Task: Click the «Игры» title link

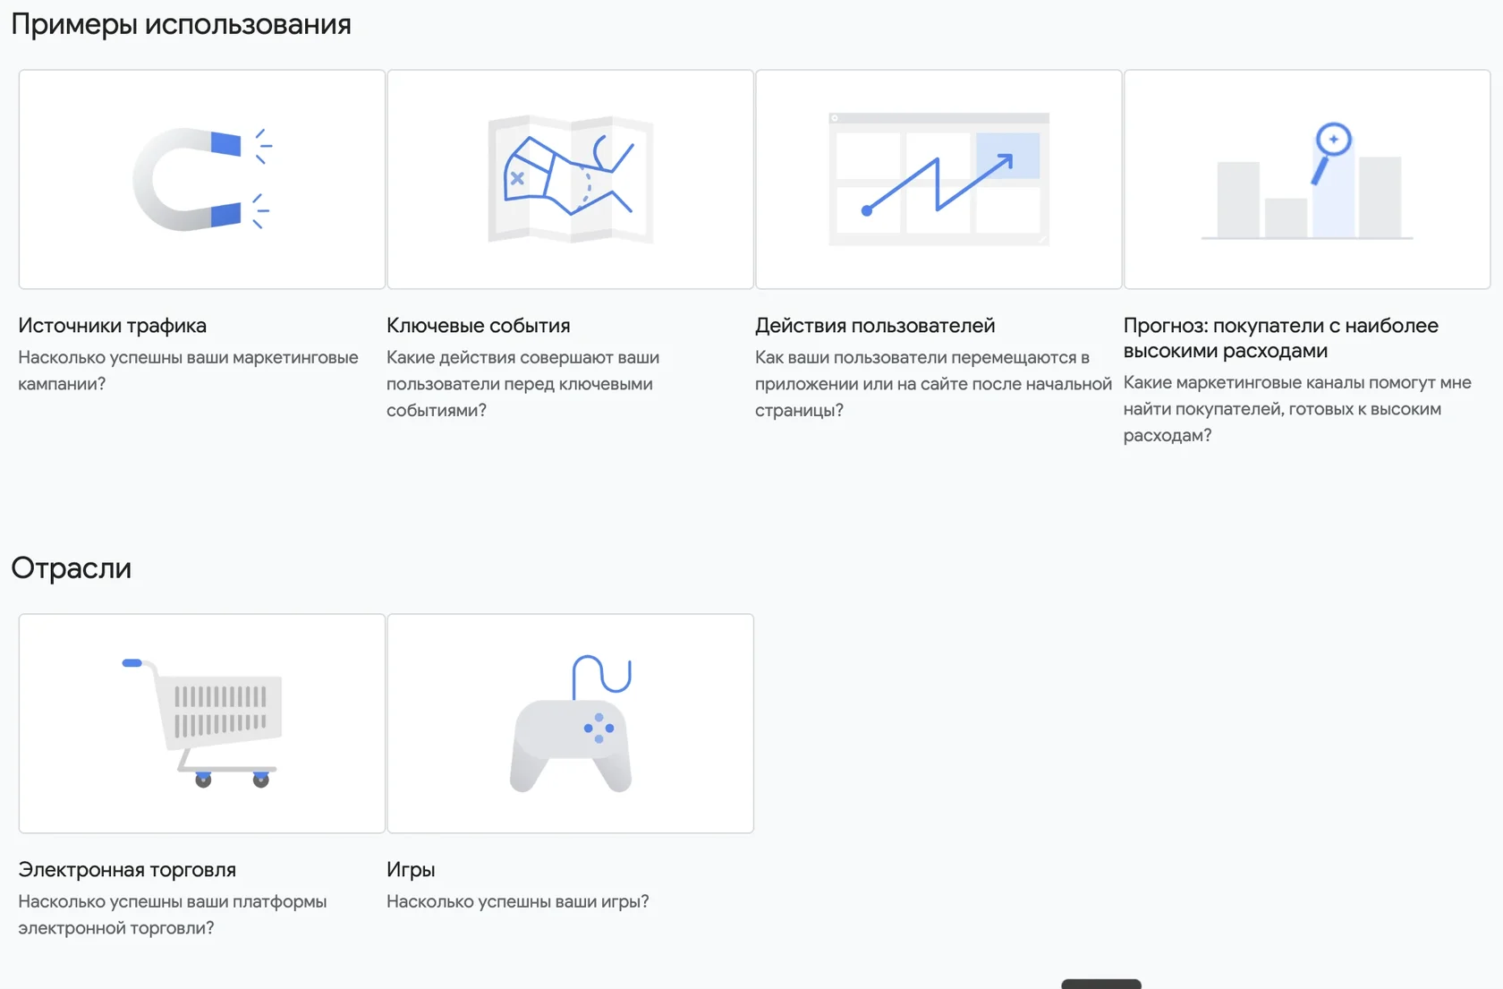Action: click(x=411, y=870)
